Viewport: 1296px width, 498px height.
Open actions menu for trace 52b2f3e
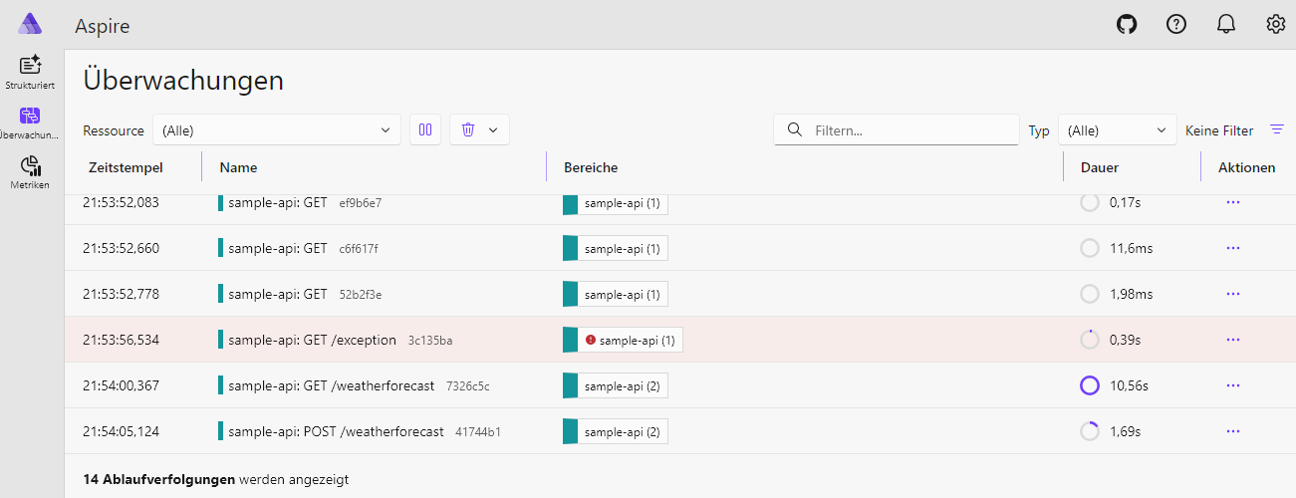(1233, 294)
